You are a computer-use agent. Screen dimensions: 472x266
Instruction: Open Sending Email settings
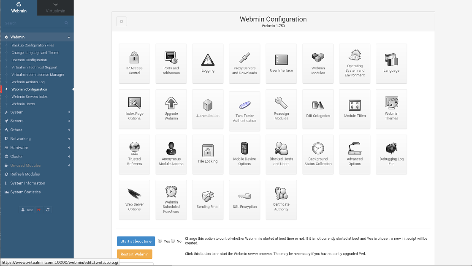[x=208, y=200]
